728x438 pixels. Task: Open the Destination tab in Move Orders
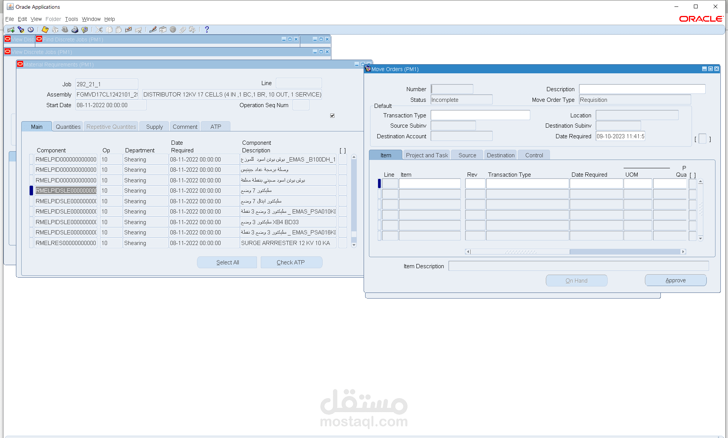point(501,155)
